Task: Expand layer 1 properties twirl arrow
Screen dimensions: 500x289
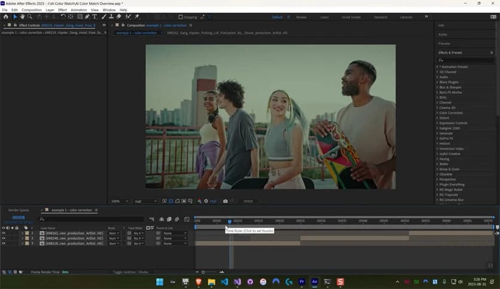Action: (x=22, y=233)
